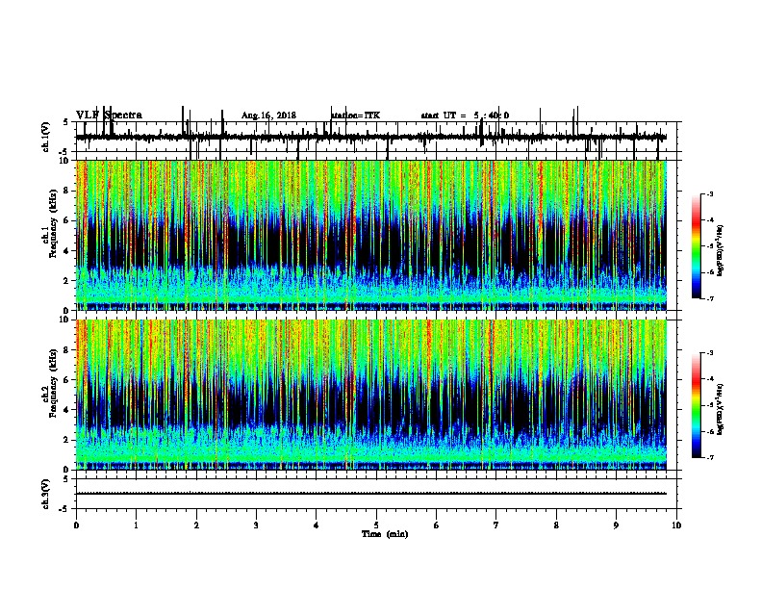Click the "2" kHz tick of ch.1 spectrogram

tap(67, 281)
